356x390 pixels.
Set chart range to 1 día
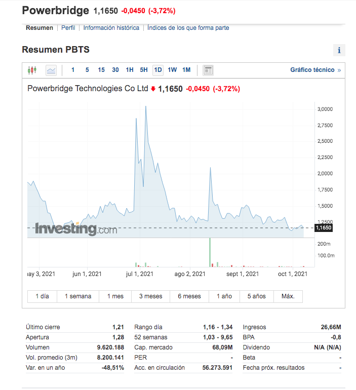[x=42, y=296]
